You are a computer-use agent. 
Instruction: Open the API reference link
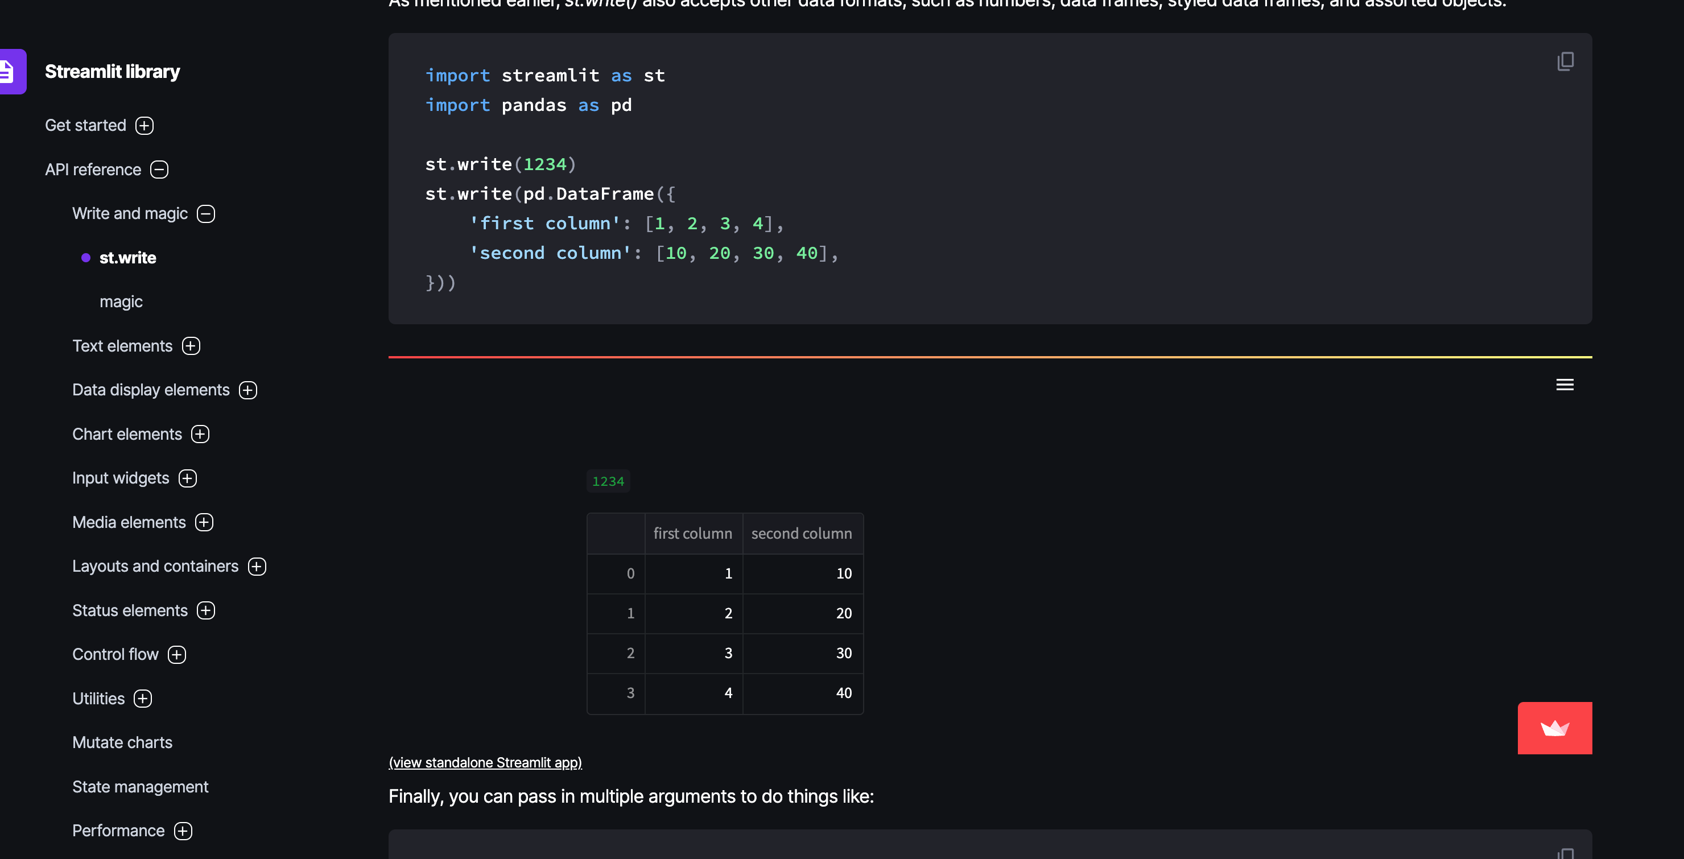93,170
